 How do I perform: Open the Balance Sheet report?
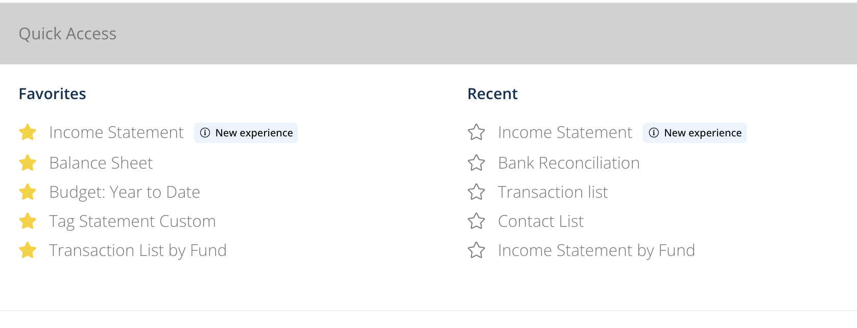point(101,163)
